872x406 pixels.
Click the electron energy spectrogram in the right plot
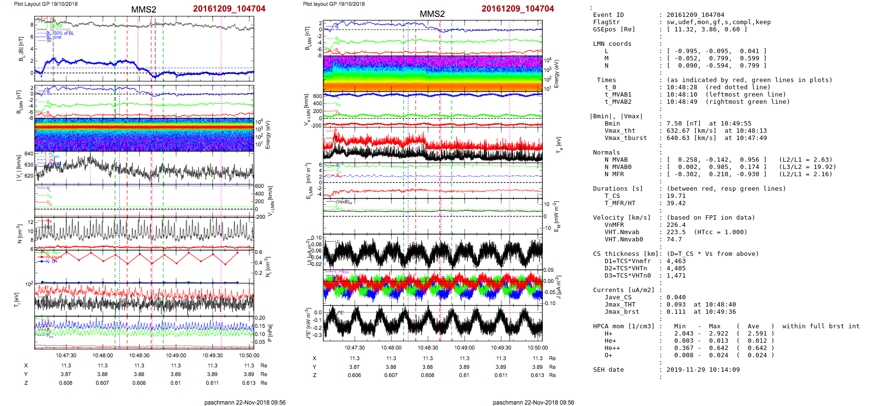coord(433,74)
